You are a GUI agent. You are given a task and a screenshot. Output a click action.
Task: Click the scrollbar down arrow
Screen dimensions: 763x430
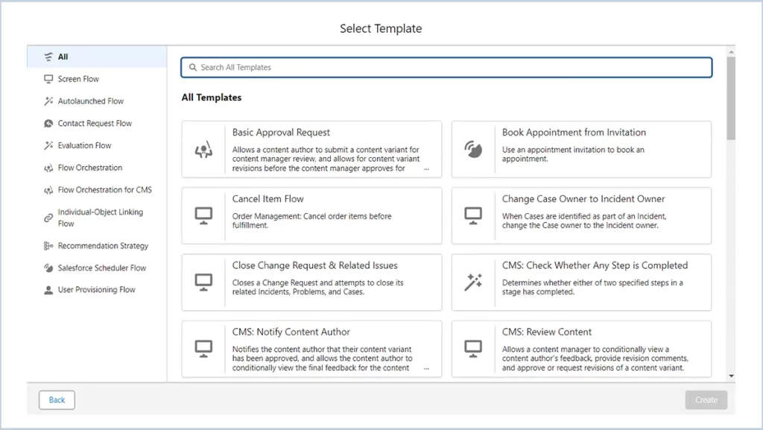[732, 376]
